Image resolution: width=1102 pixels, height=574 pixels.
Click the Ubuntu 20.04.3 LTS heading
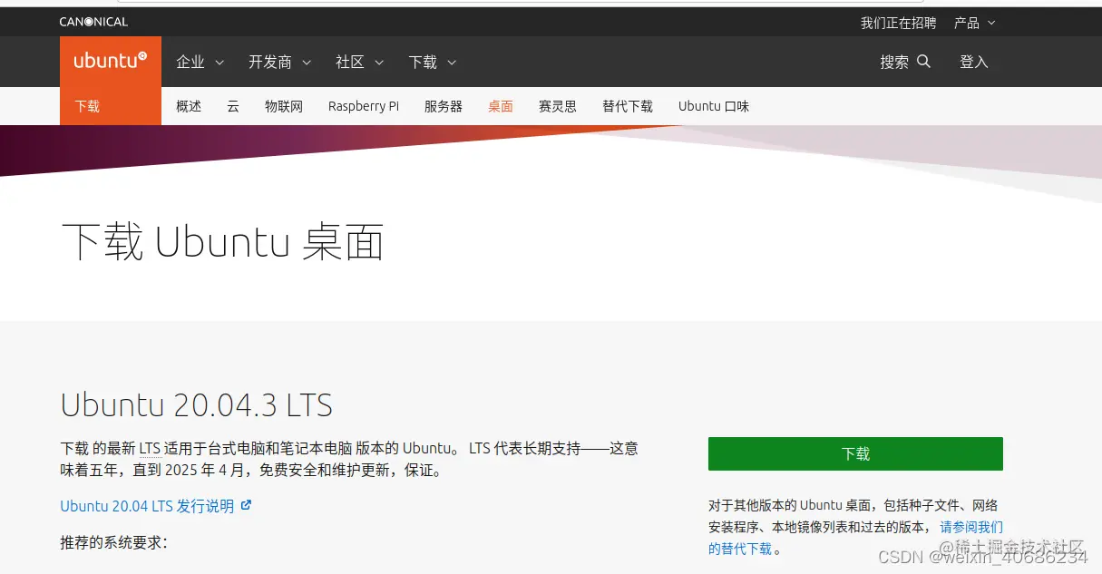197,404
